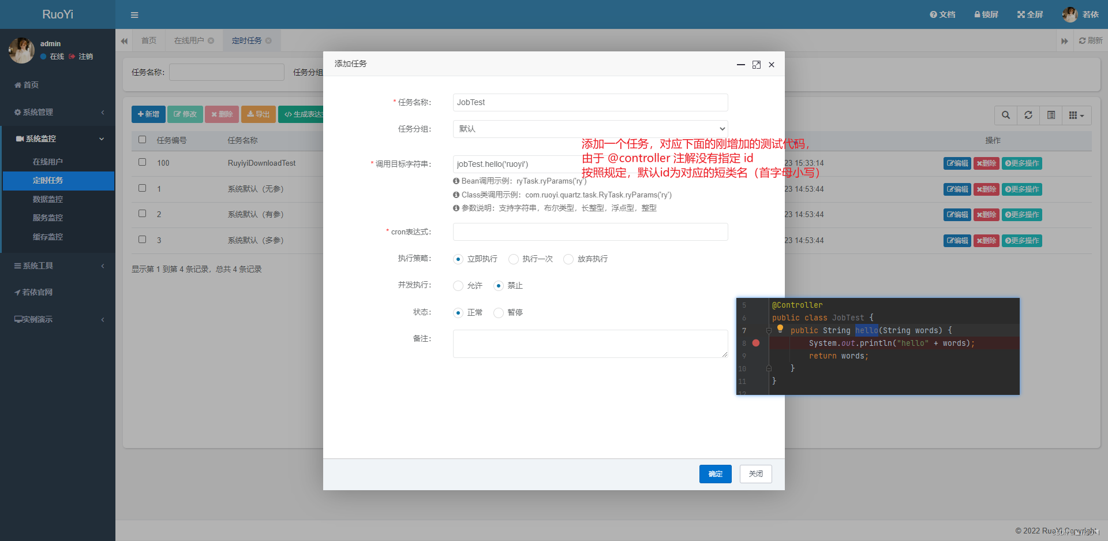Viewport: 1108px width, 541px height.
Task: Open the grid view dropdown in table toolbar
Action: tap(1075, 115)
